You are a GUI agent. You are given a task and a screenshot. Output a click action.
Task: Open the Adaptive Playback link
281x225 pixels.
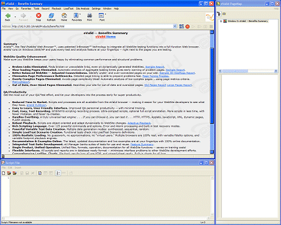click(139, 123)
